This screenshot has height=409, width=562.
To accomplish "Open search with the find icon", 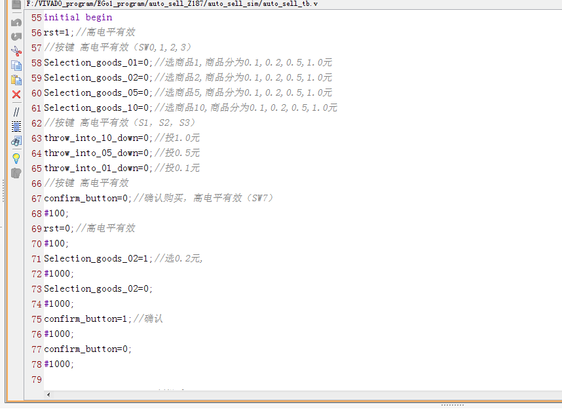I will (x=16, y=141).
